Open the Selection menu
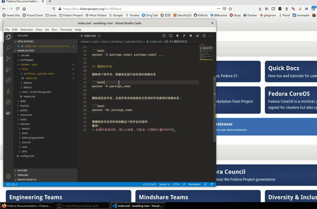This screenshot has height=209, width=317. 27,29
